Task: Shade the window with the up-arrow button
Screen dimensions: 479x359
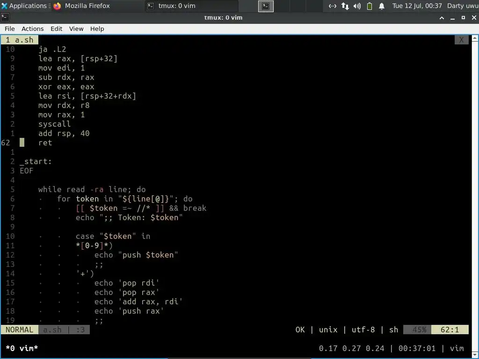Action: click(x=442, y=18)
